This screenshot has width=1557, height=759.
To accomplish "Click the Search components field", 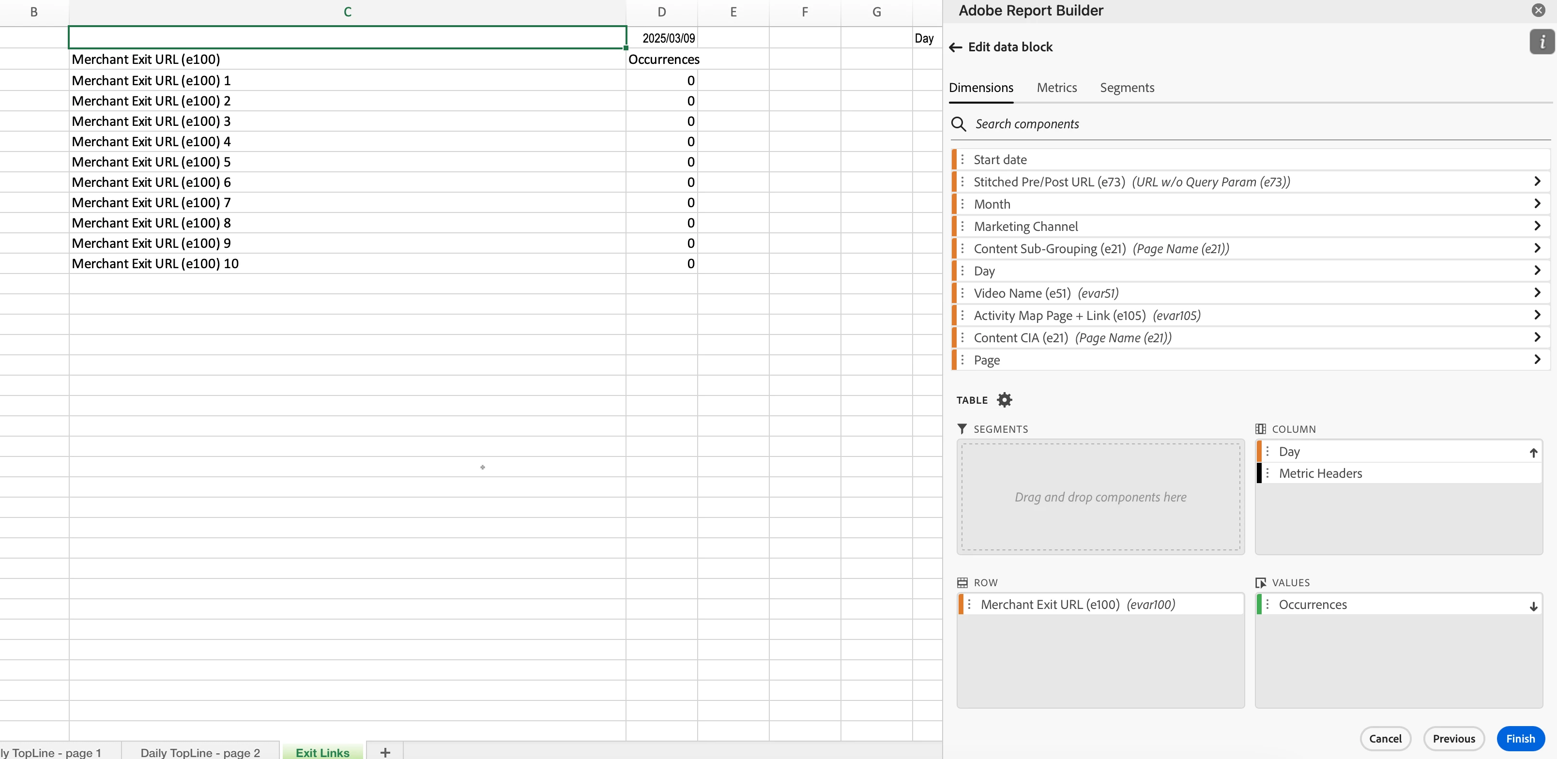I will 1148,124.
